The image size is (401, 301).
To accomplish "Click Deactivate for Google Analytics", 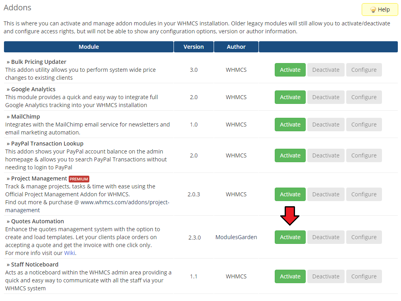I will click(326, 97).
